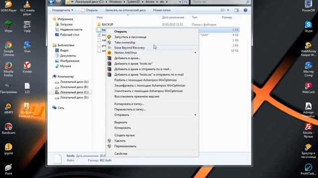The width and height of the screenshot is (318, 178).
Task: Launch Paint from desktop
Action: pos(8,169)
